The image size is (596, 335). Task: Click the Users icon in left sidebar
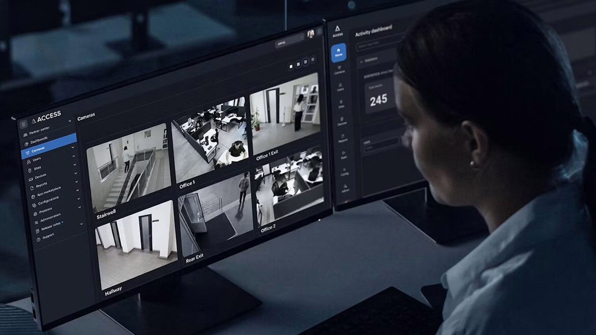pos(29,162)
